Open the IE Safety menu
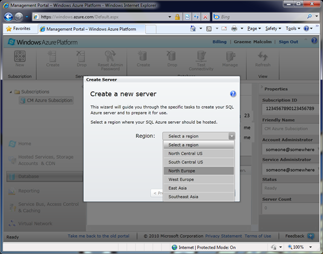 pyautogui.click(x=273, y=29)
